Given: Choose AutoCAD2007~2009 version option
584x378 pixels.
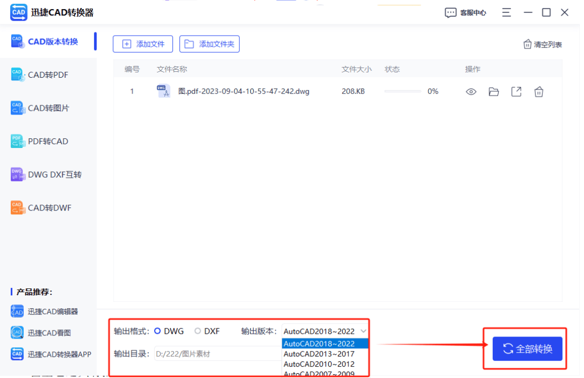Looking at the screenshot, I should pyautogui.click(x=325, y=373).
